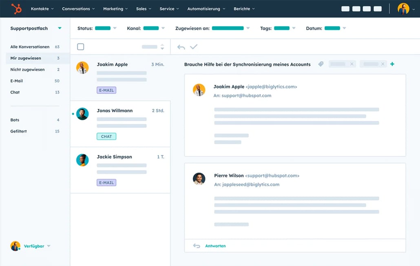Click the sort order stepper arrows
420x266 pixels.
162,47
